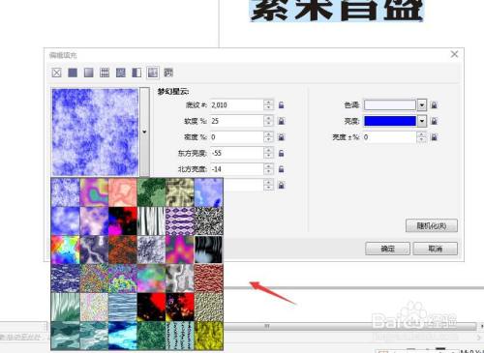The height and width of the screenshot is (353, 484).
Task: Increase 北方亮度 with its up spinner
Action: 268,166
